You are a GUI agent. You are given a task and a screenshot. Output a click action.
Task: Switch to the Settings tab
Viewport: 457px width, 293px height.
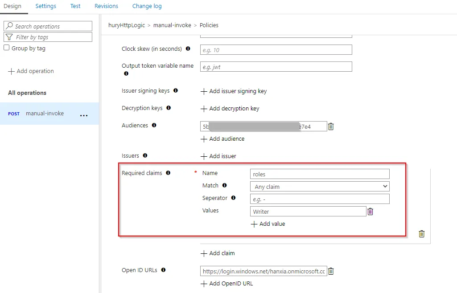(46, 6)
